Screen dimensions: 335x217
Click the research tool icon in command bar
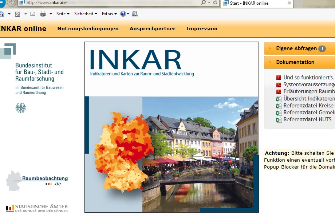point(135,14)
